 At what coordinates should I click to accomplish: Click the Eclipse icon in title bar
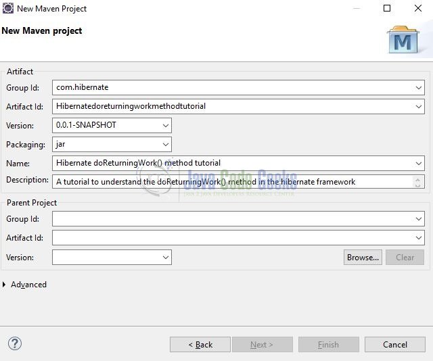pyautogui.click(x=7, y=8)
